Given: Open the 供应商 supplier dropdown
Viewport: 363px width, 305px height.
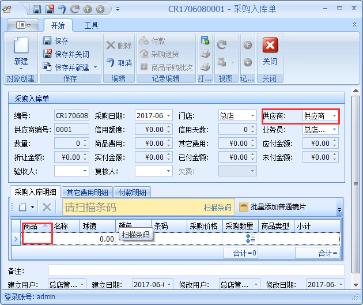Looking at the screenshot, I should click(334, 115).
